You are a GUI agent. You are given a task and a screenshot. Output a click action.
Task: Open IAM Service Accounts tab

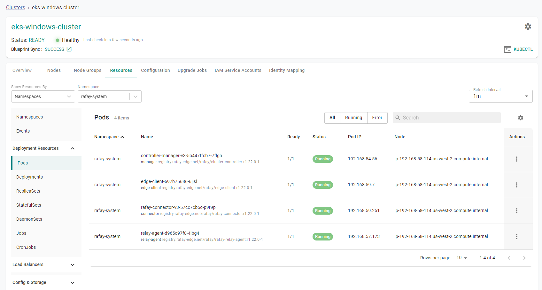[238, 70]
